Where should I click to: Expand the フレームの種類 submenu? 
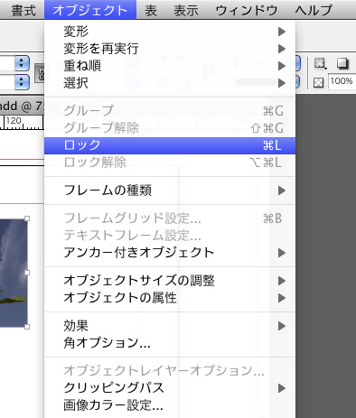[x=170, y=190]
